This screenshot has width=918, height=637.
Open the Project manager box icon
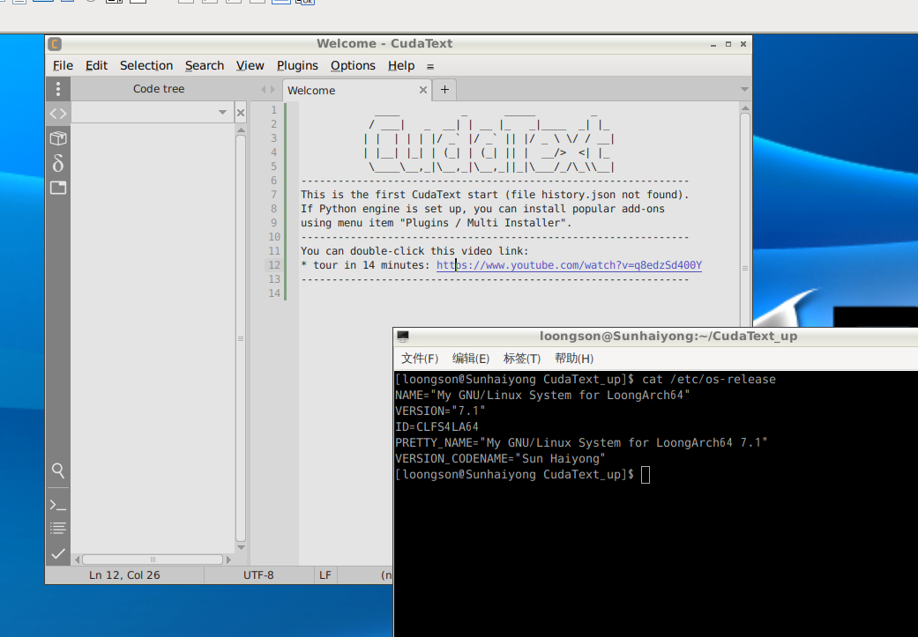tap(58, 138)
